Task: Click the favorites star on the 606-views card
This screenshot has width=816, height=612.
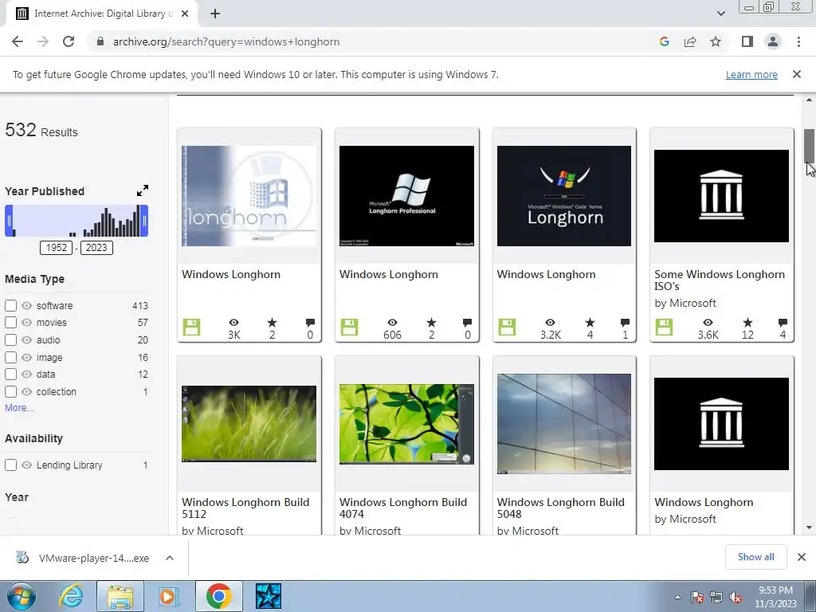Action: pos(431,323)
